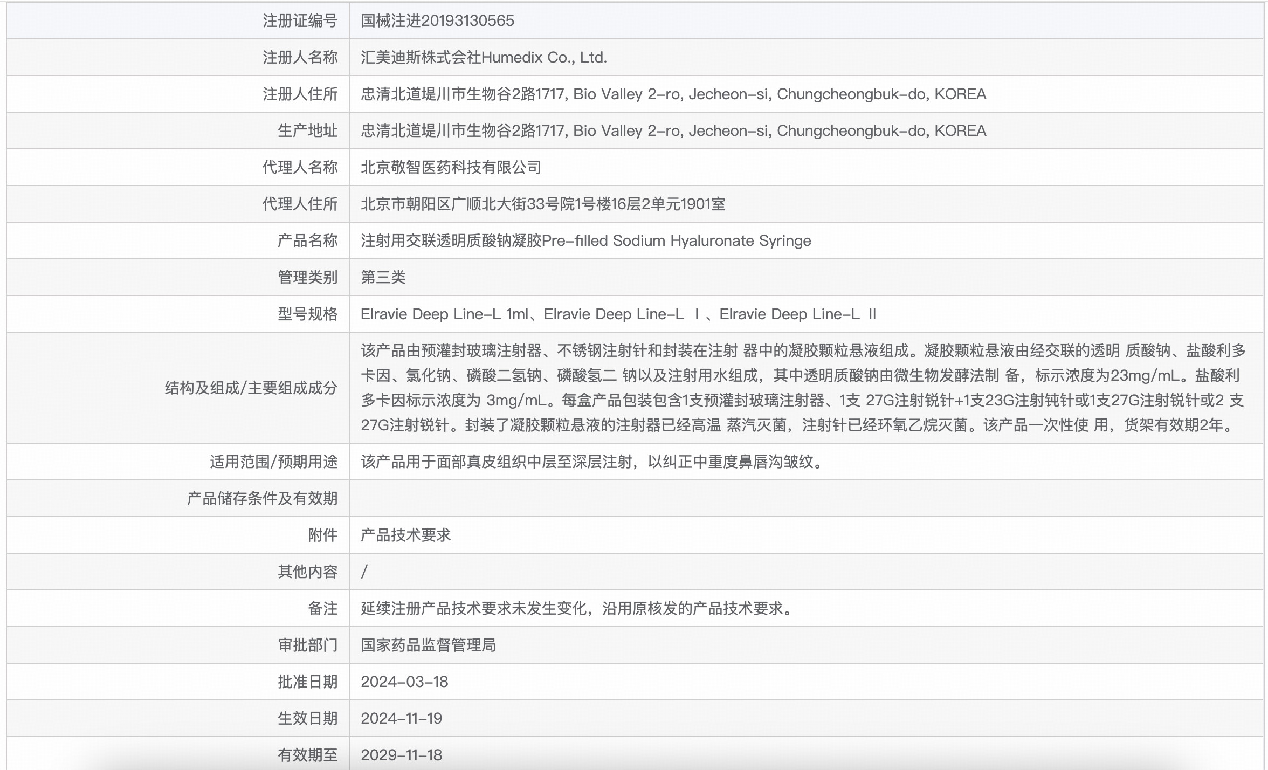Screen dimensions: 1268x770
Task: Click the 代理人住所 Beijing address text
Action: click(542, 204)
